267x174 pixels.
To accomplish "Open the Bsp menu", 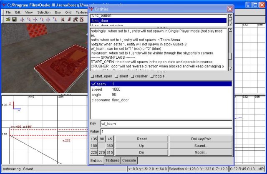I will coord(58,12).
